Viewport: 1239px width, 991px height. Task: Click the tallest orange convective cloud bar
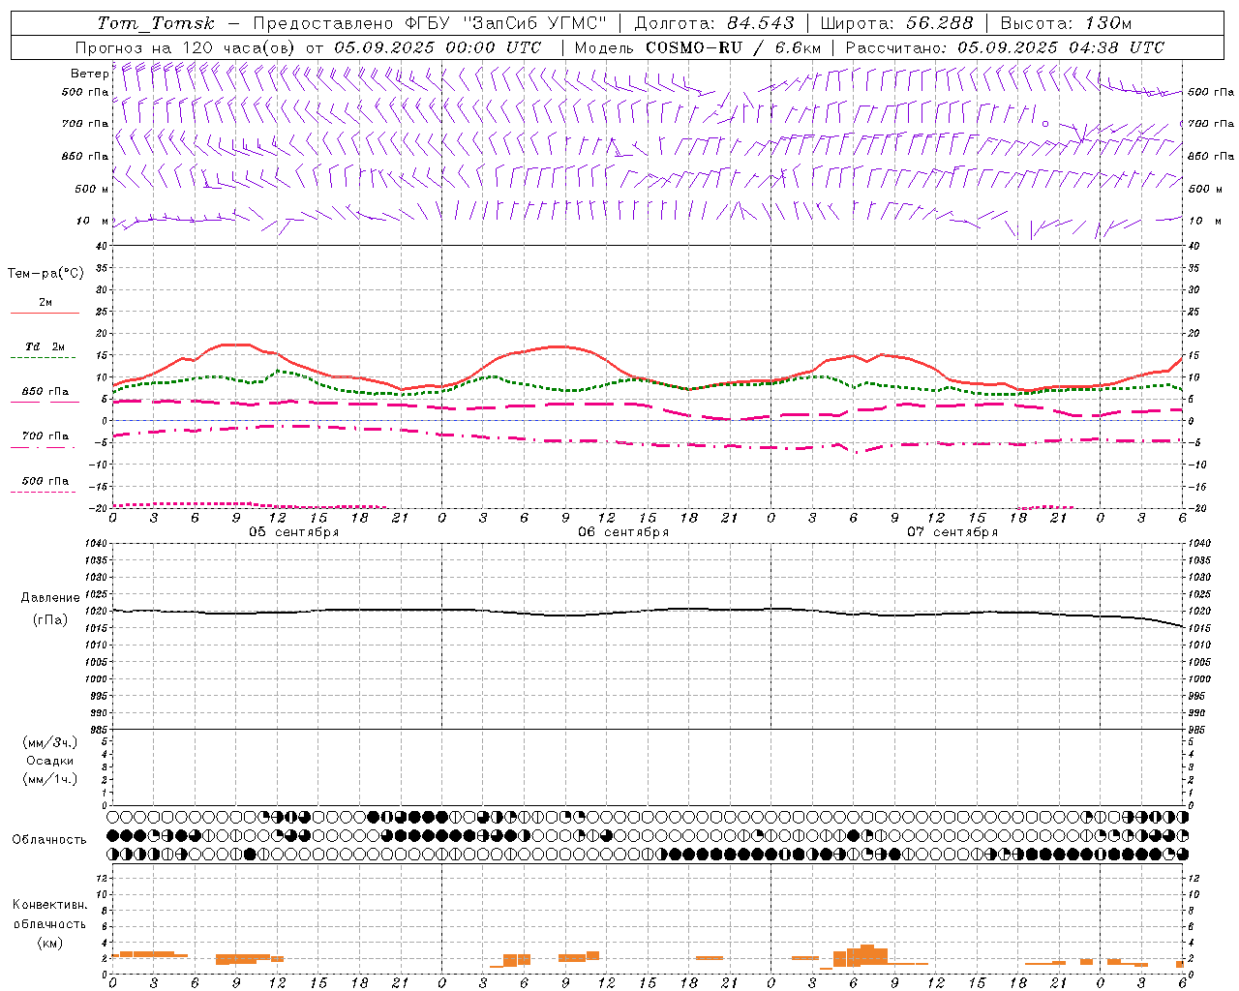[x=867, y=954]
